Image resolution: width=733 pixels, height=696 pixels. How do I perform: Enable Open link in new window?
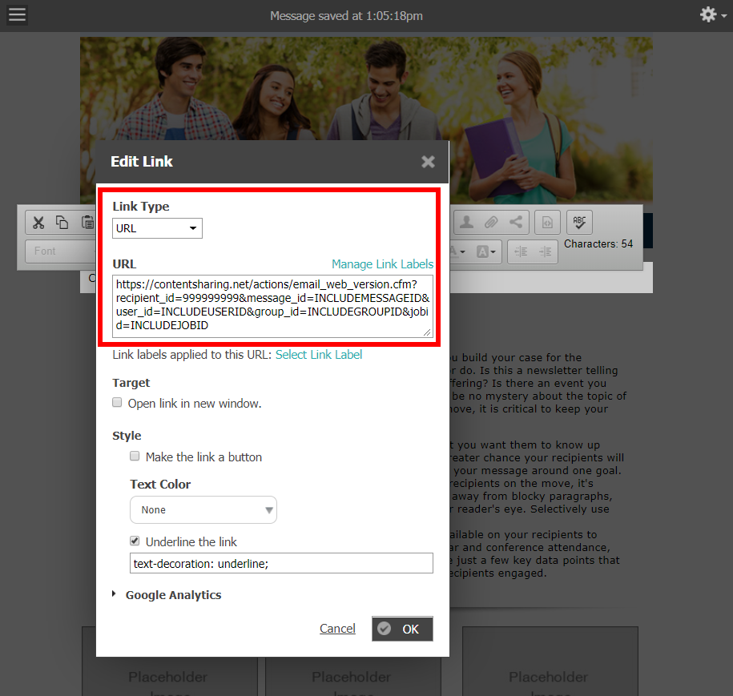[118, 403]
